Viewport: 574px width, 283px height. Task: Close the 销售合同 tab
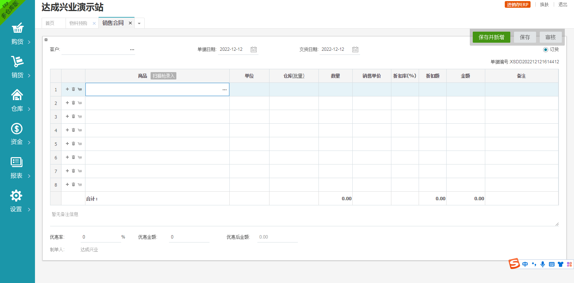coord(130,23)
